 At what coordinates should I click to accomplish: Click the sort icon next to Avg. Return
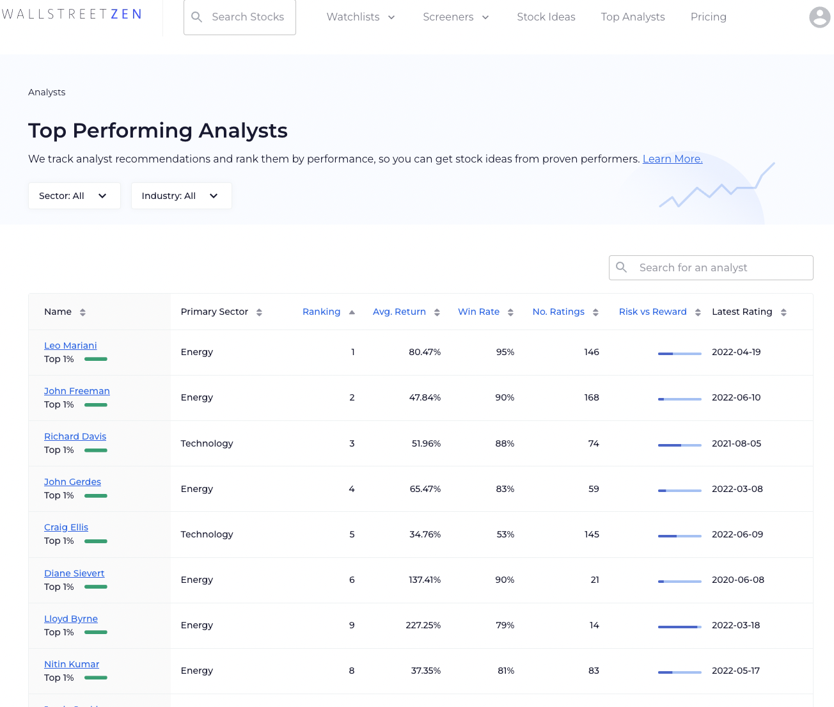tap(437, 312)
